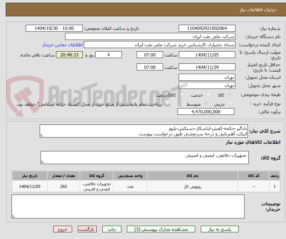Click the پاسخ به نیاز button
Screen dimensions: 286x239
[220, 229]
